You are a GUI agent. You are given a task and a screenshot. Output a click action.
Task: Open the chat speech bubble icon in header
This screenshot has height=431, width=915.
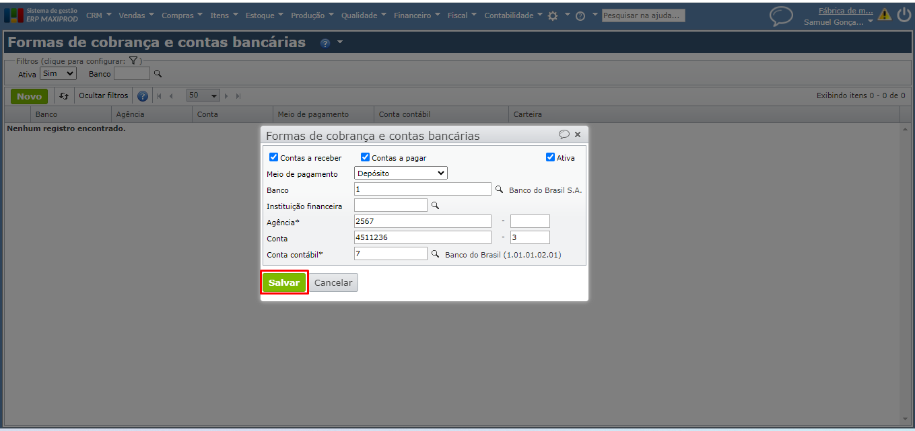click(781, 15)
